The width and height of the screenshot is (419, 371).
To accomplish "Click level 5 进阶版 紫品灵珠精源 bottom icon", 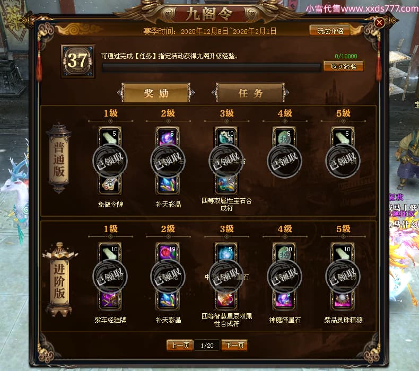I will click(343, 299).
